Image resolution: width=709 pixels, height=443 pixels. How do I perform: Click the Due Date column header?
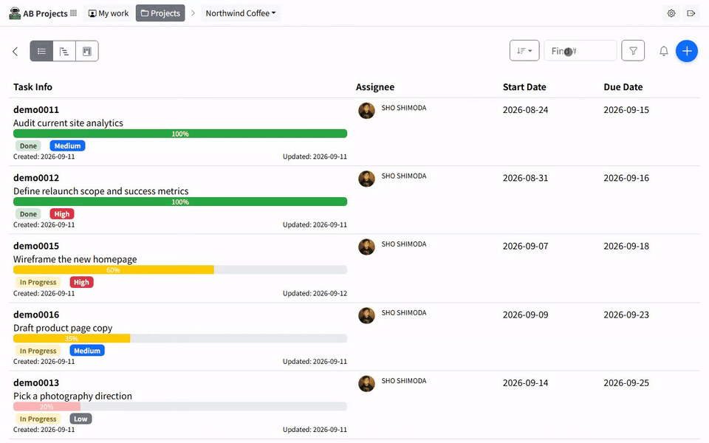pos(623,87)
